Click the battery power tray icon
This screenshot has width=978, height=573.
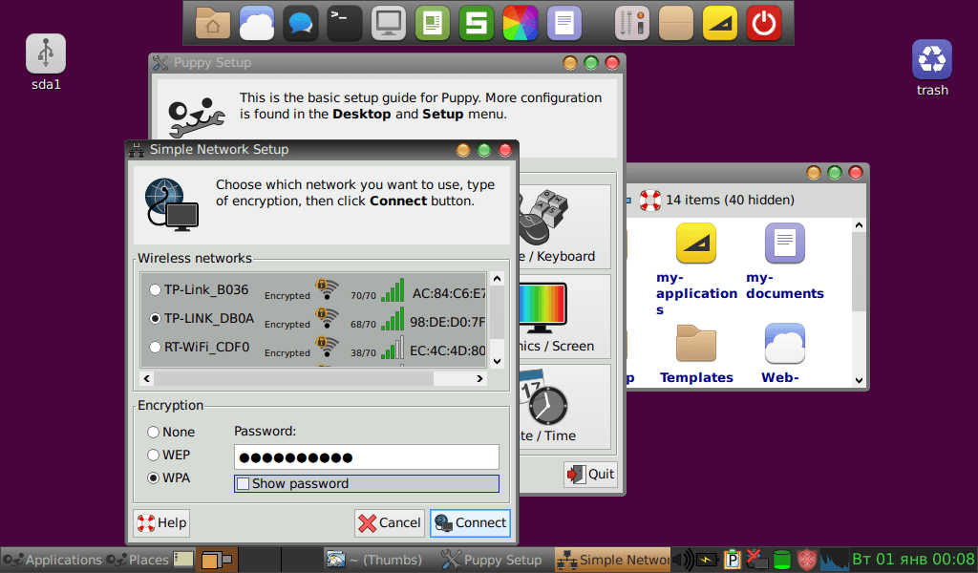click(707, 560)
